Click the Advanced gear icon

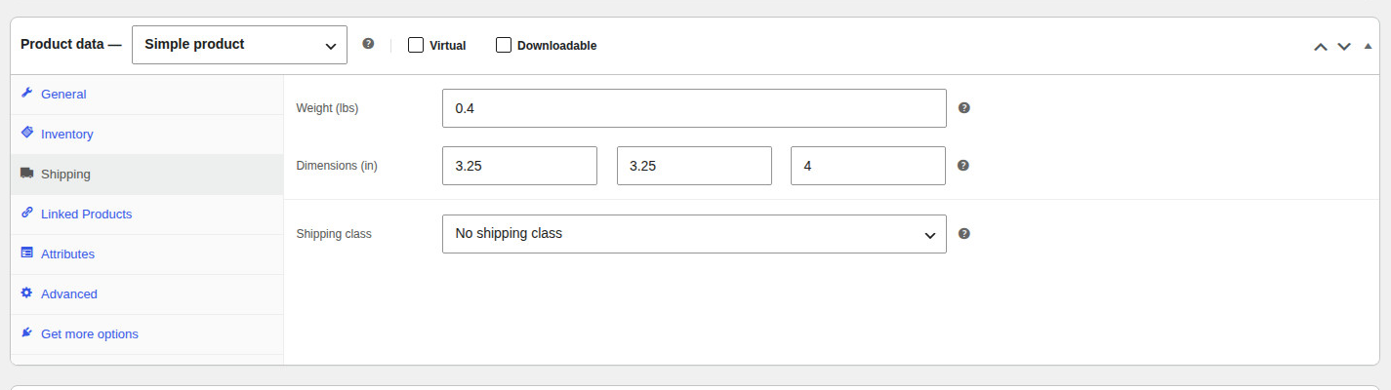(27, 293)
